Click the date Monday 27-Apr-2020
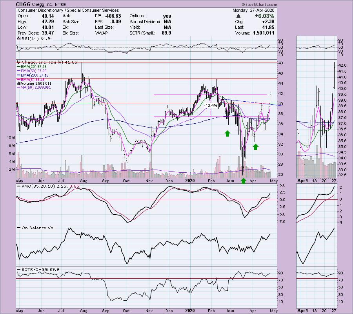Image resolution: width=353 pixels, height=314 pixels. [x=253, y=10]
